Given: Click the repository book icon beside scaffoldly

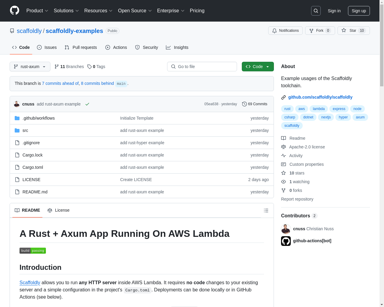Looking at the screenshot, I should (x=12, y=31).
